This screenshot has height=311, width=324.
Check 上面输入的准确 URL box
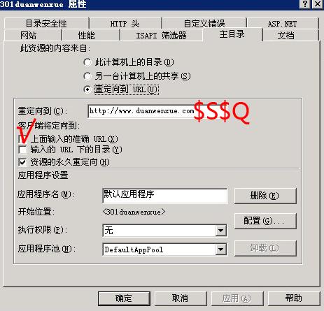coord(22,139)
